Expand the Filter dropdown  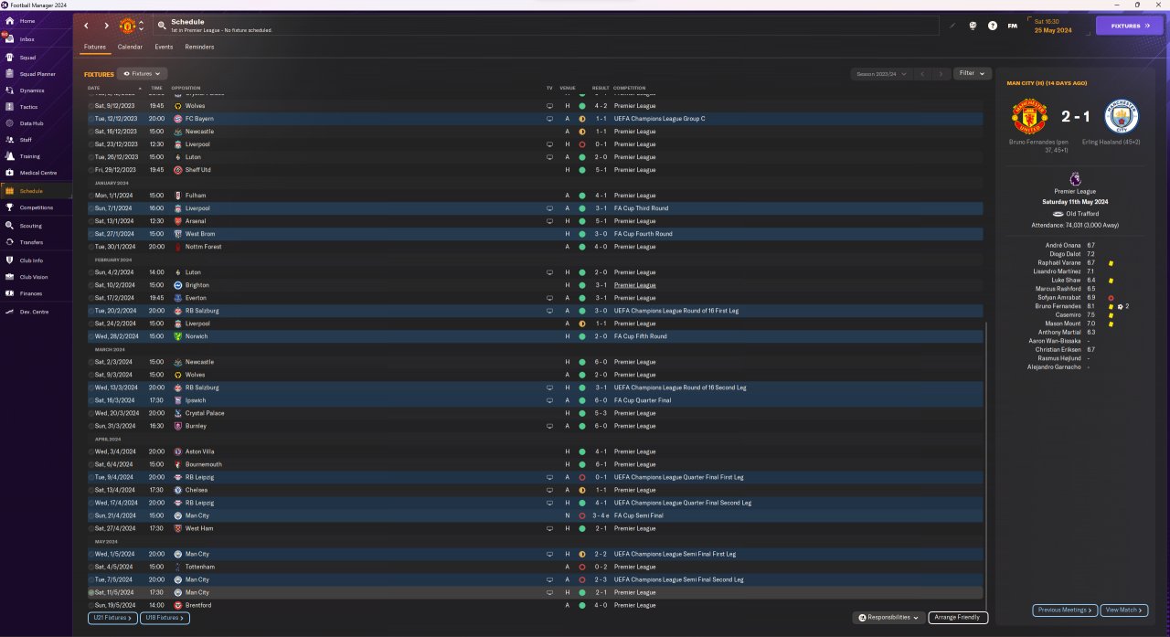[973, 73]
